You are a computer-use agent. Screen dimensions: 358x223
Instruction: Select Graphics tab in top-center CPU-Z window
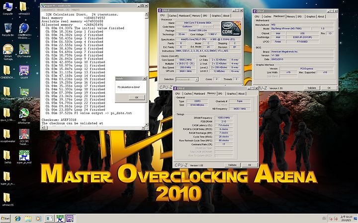click(216, 16)
